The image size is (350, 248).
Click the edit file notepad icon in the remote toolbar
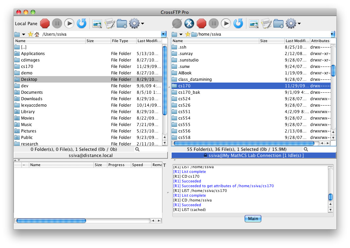pyautogui.click(x=266, y=24)
